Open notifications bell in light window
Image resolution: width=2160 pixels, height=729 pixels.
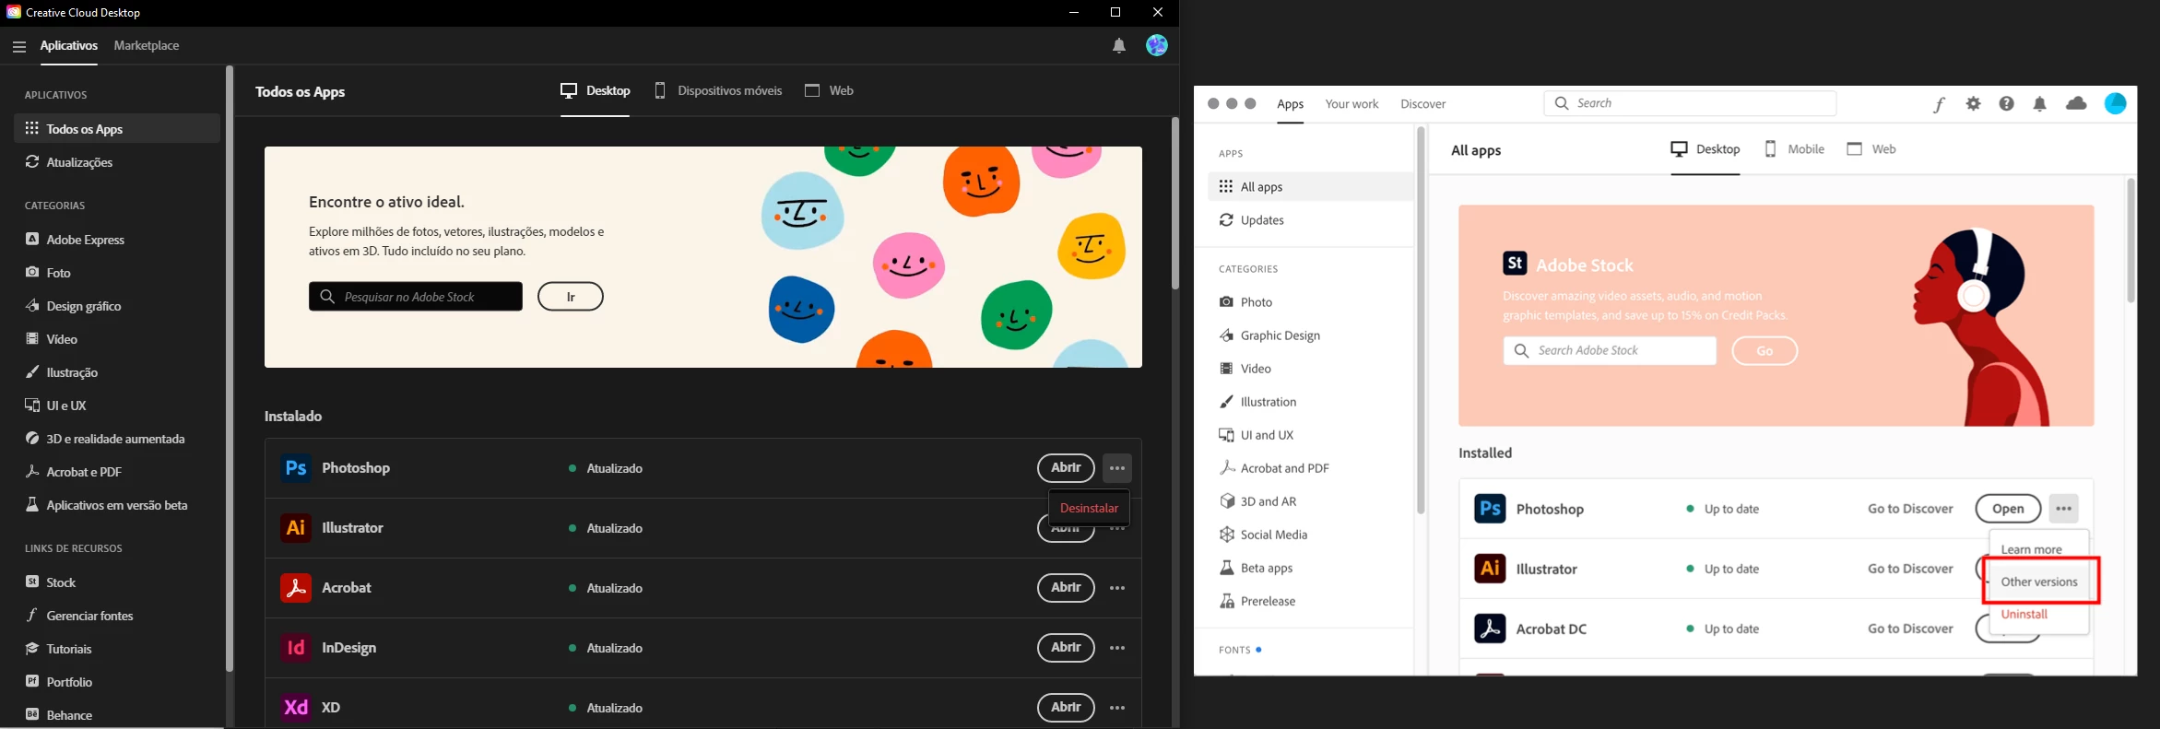[x=2040, y=104]
